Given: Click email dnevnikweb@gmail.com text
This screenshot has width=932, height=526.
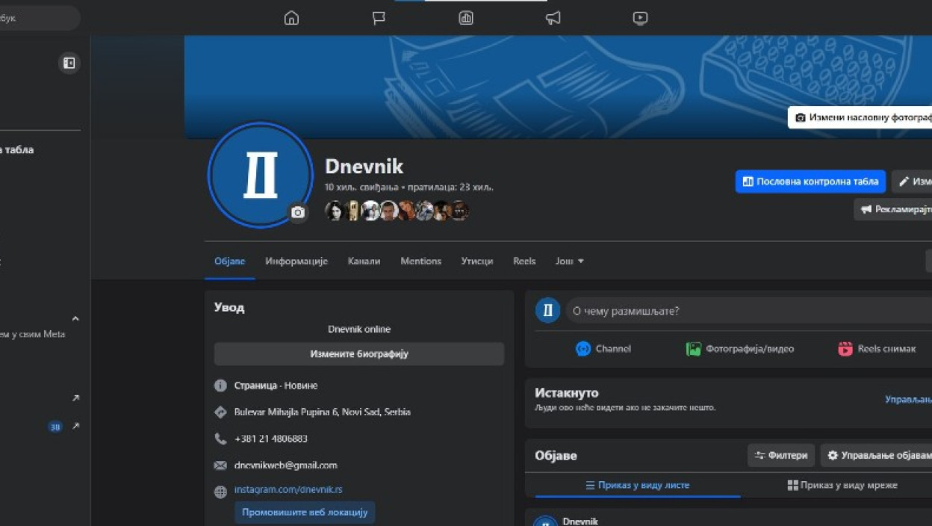Looking at the screenshot, I should point(286,465).
